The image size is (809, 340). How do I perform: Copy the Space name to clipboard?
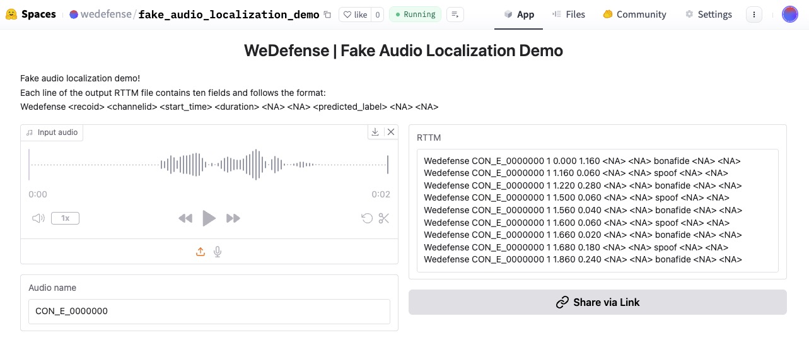pos(327,15)
